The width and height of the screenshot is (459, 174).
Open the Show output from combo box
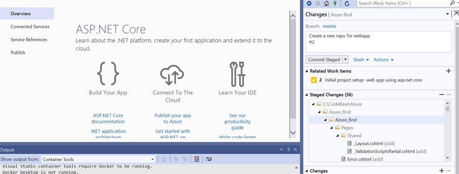pos(98,159)
